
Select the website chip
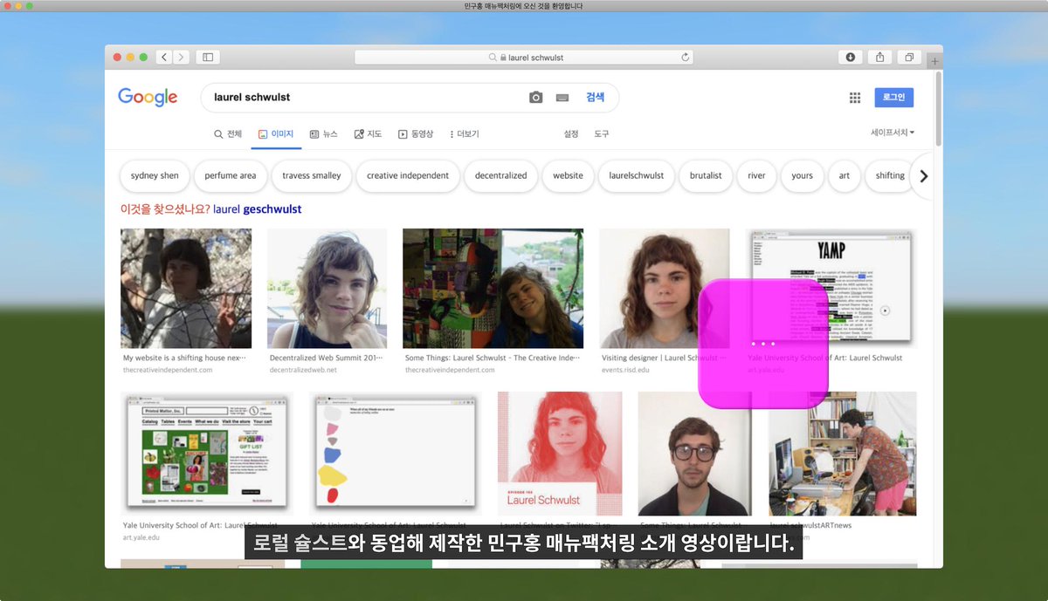[568, 175]
